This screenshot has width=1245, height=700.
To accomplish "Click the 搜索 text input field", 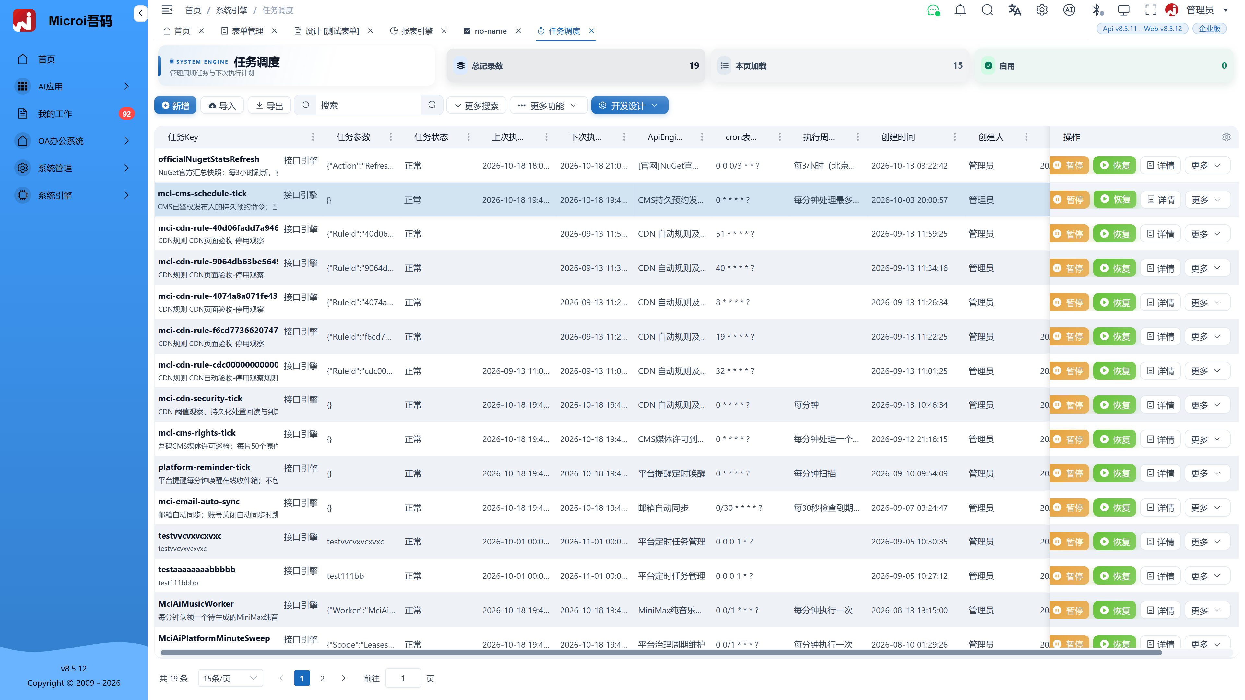I will pyautogui.click(x=368, y=105).
